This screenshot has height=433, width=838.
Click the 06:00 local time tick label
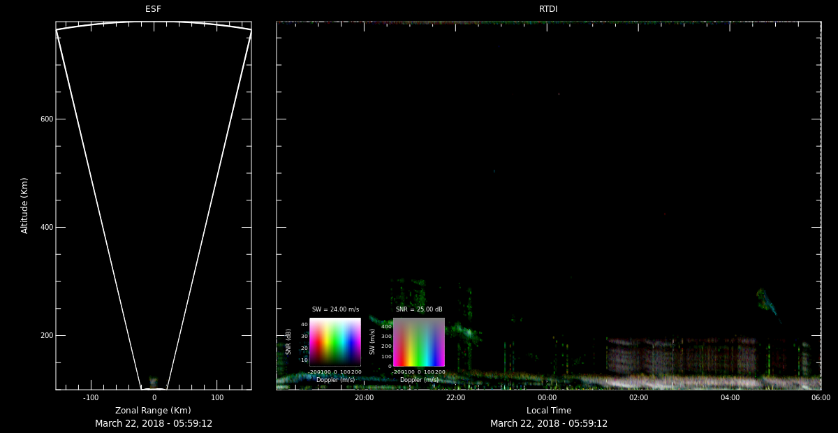coord(821,397)
